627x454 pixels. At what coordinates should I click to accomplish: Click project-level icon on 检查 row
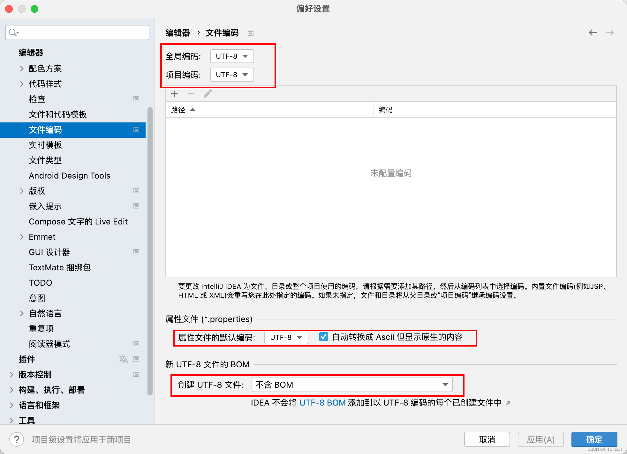point(136,99)
